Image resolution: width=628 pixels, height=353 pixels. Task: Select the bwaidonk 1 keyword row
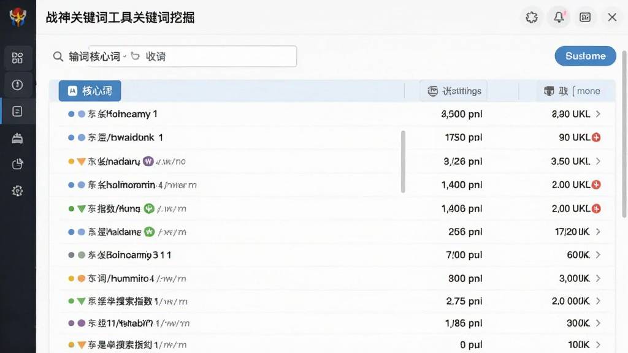[x=332, y=137]
